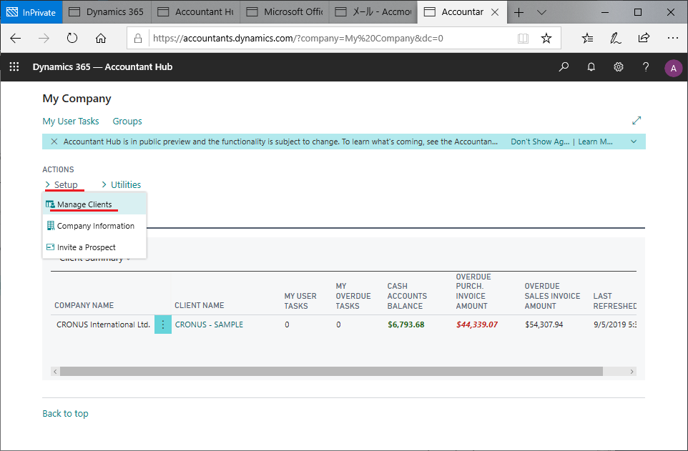Click the InPrivate browsing indicator
Viewport: 688px width, 451px height.
tap(31, 12)
